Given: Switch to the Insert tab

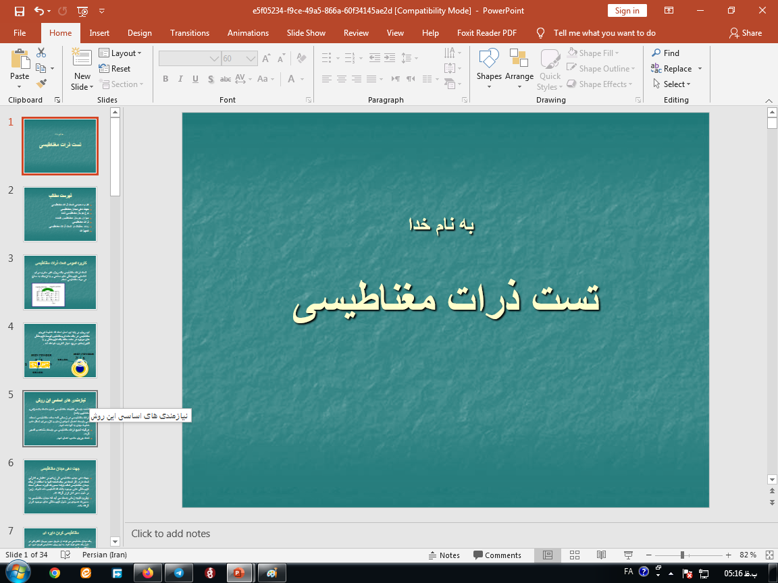Looking at the screenshot, I should tap(99, 32).
